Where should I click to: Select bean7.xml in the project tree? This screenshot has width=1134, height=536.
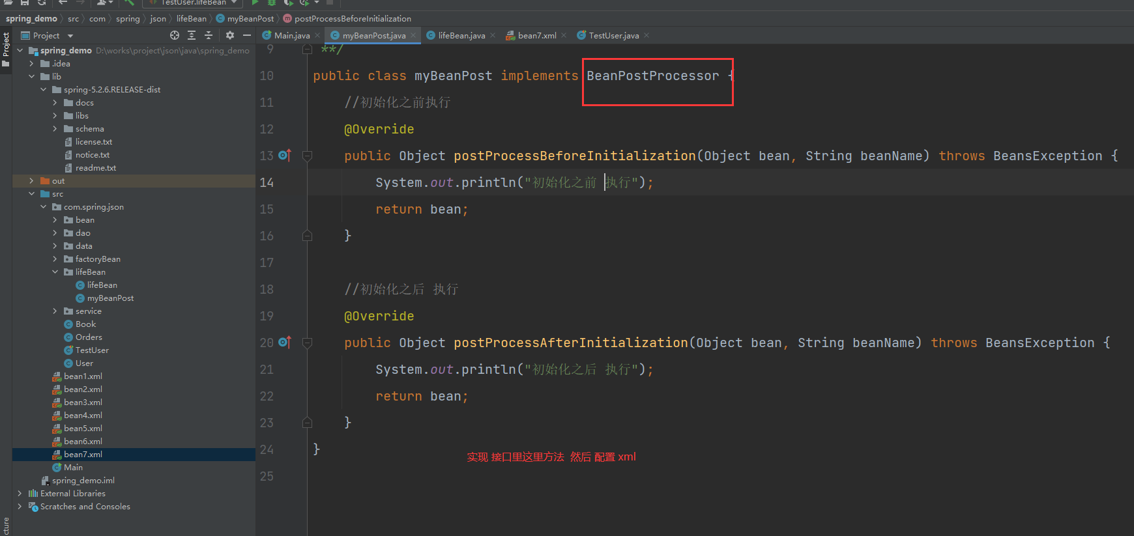83,454
